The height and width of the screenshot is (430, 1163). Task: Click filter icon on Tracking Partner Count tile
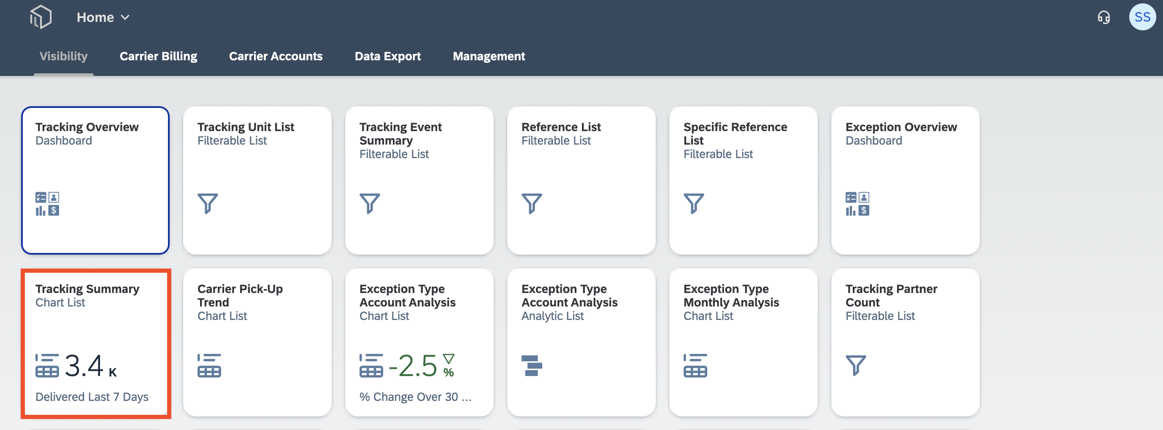click(x=855, y=365)
